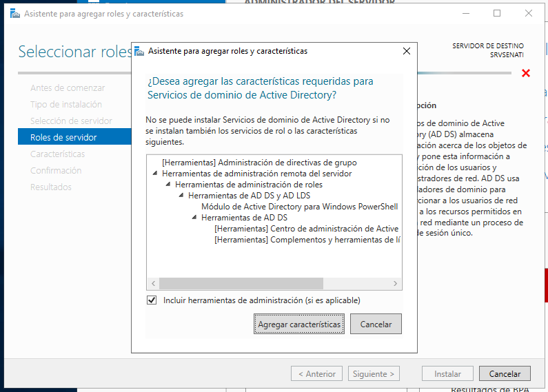The width and height of the screenshot is (548, 392).
Task: Close the main wizard window
Action: [529, 13]
